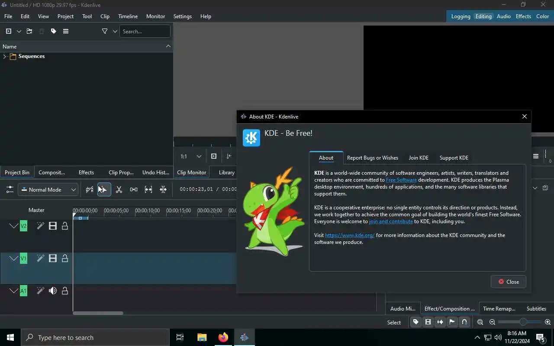Open the https://www.kde.org/ link

click(350, 235)
